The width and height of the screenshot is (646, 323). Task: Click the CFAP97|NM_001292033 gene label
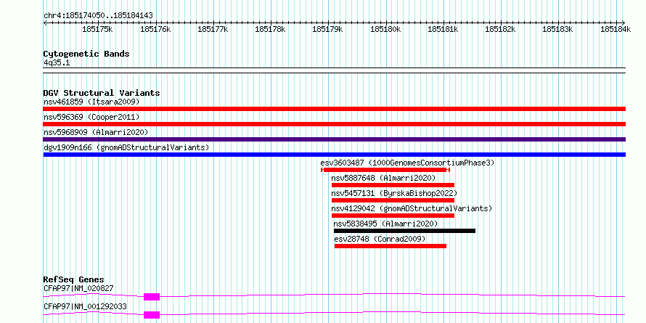85,306
